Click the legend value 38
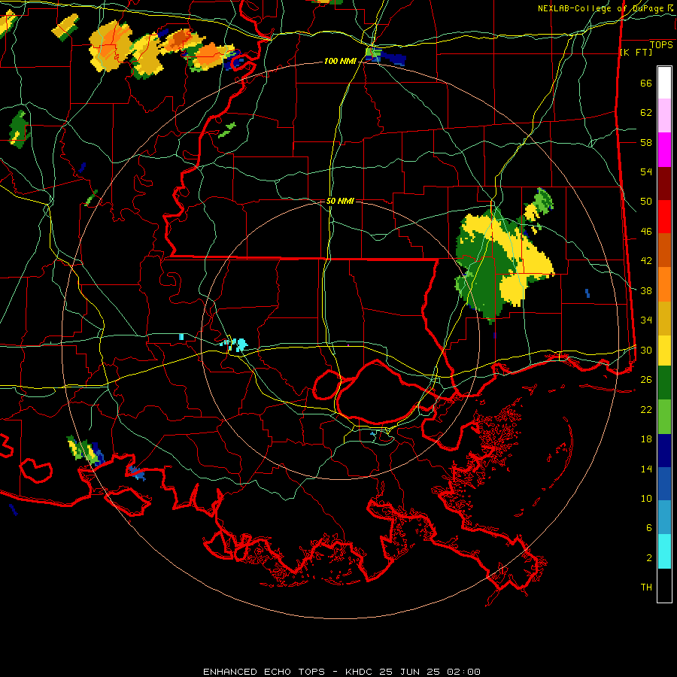The image size is (677, 677). pyautogui.click(x=646, y=291)
